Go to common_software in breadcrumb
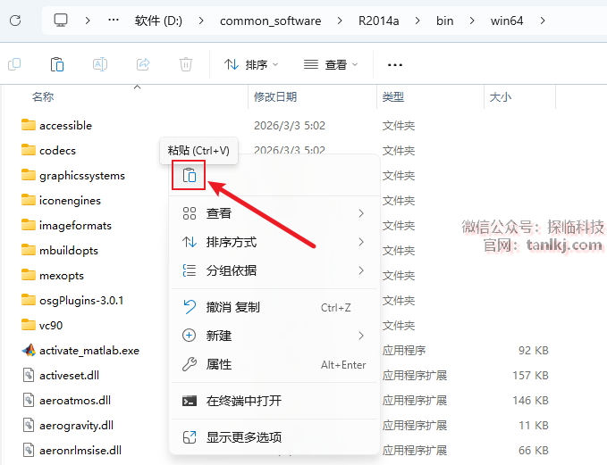 (x=270, y=21)
